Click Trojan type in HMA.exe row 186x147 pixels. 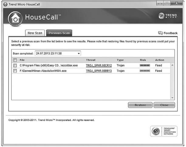point(121,71)
